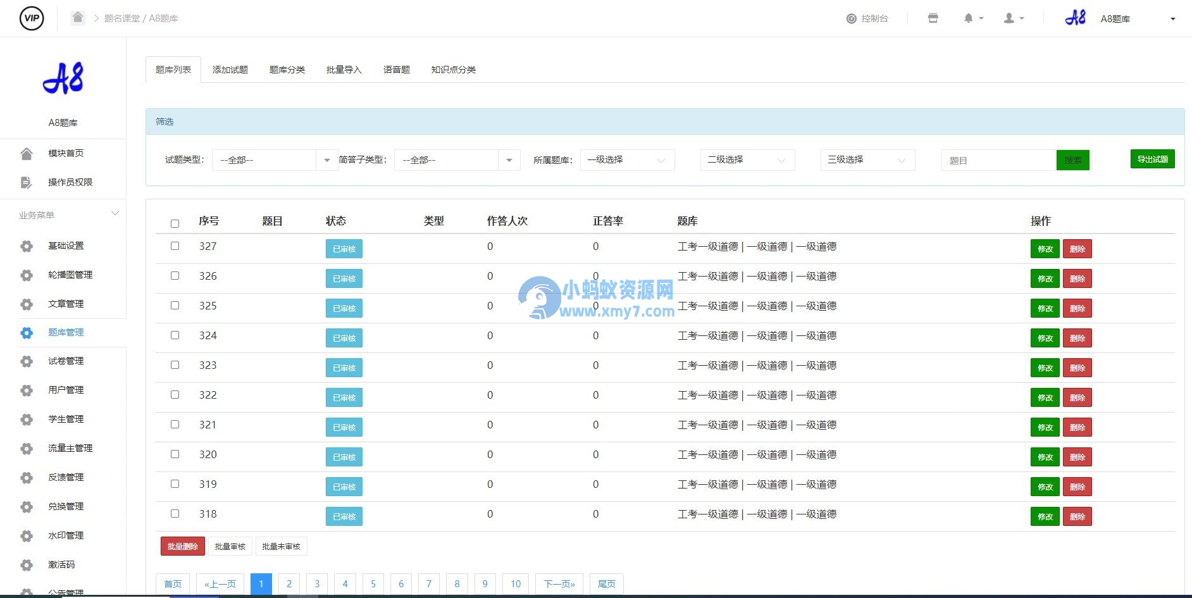Viewport: 1192px width, 598px height.
Task: Expand the 一级选择 题库 dropdown
Action: point(626,160)
